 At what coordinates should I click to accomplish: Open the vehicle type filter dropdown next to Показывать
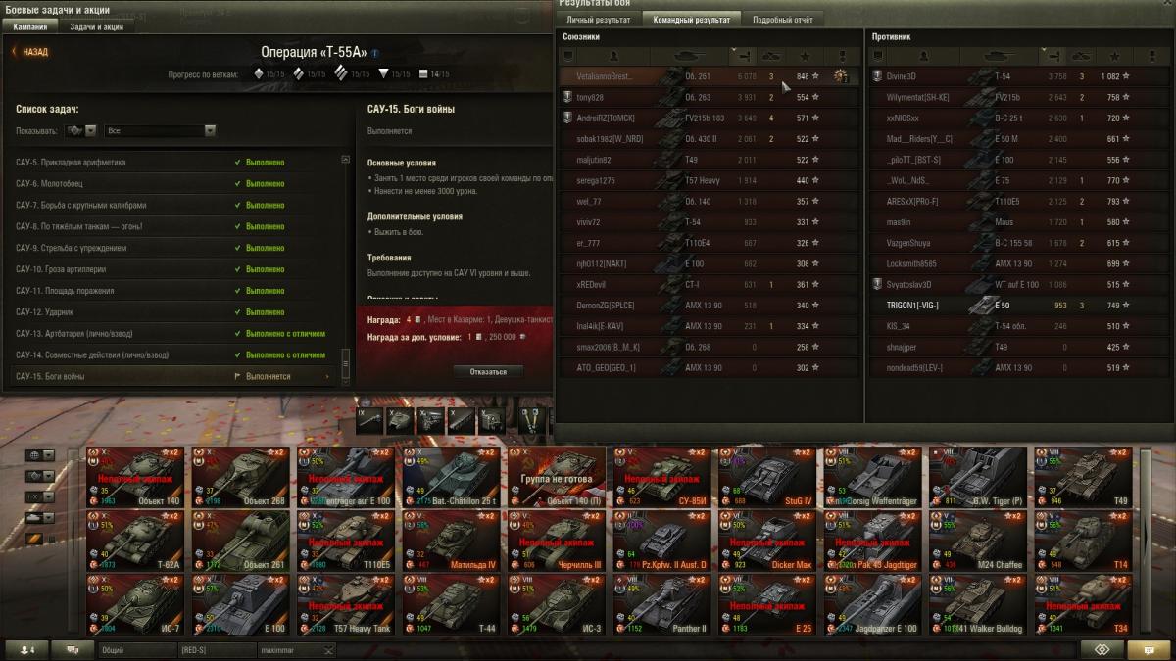click(81, 130)
